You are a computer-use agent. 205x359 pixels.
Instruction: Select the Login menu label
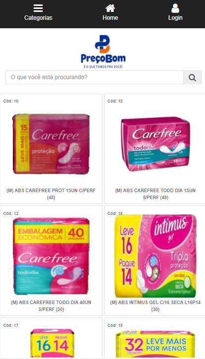coord(175,18)
